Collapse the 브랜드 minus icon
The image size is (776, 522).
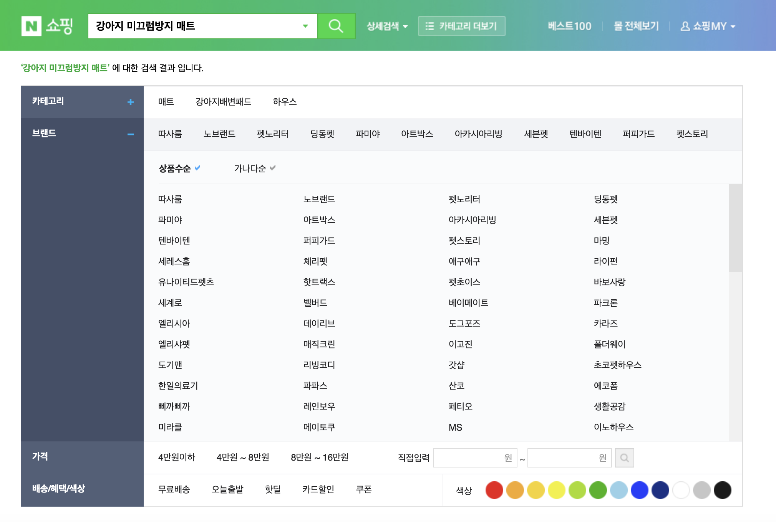click(x=131, y=134)
